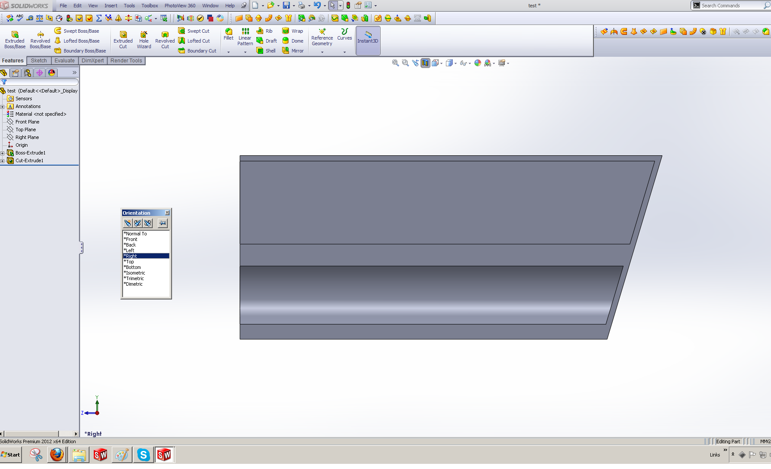Open the Insert menu

[111, 6]
